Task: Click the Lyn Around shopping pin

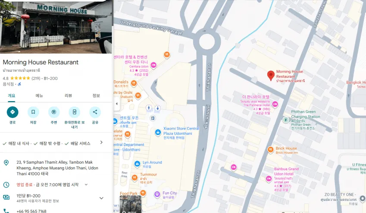Action: (137, 164)
